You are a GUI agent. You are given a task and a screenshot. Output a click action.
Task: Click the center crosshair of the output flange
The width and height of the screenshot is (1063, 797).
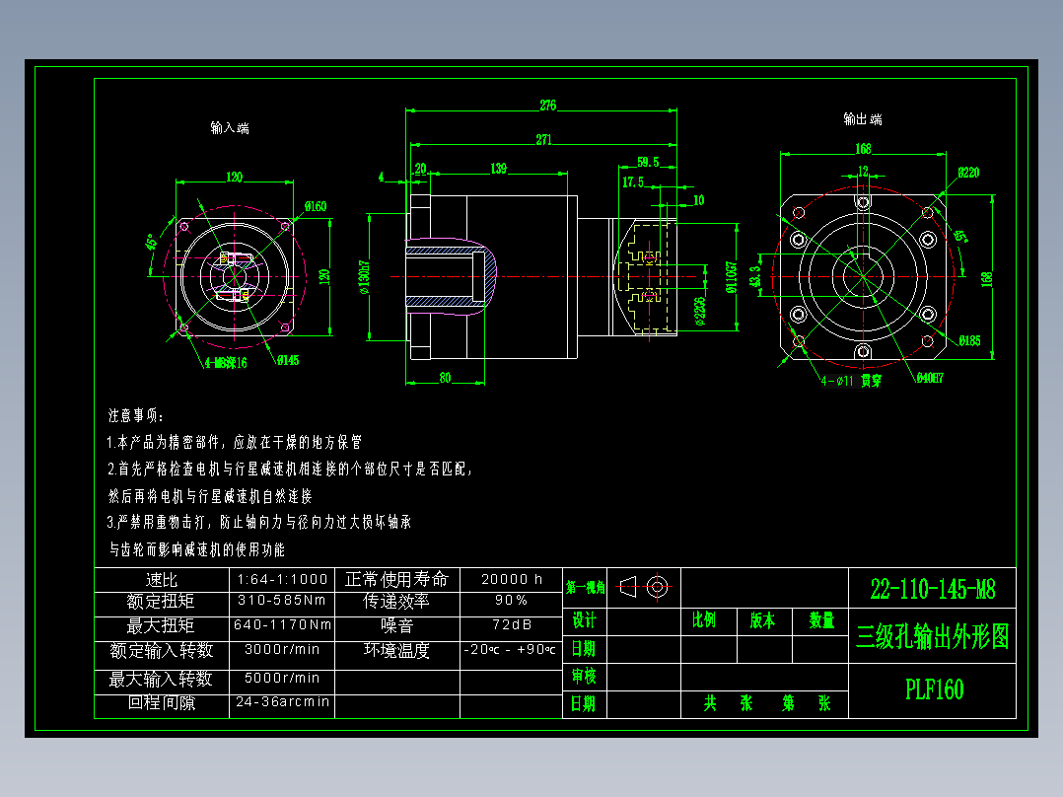[x=863, y=276]
